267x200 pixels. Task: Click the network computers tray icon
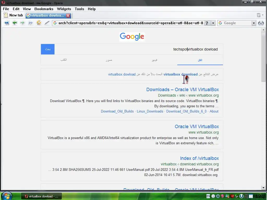227,196
